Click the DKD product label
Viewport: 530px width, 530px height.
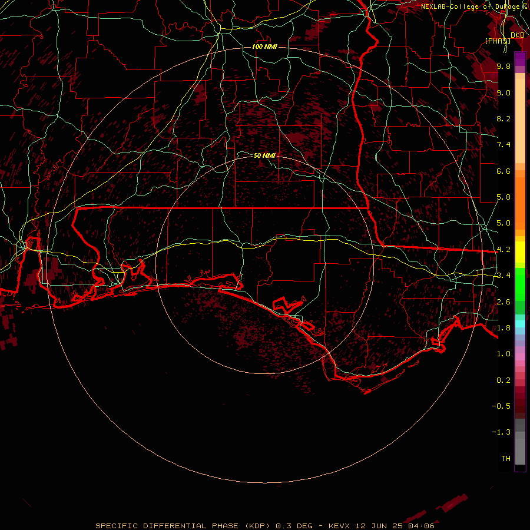pos(518,35)
